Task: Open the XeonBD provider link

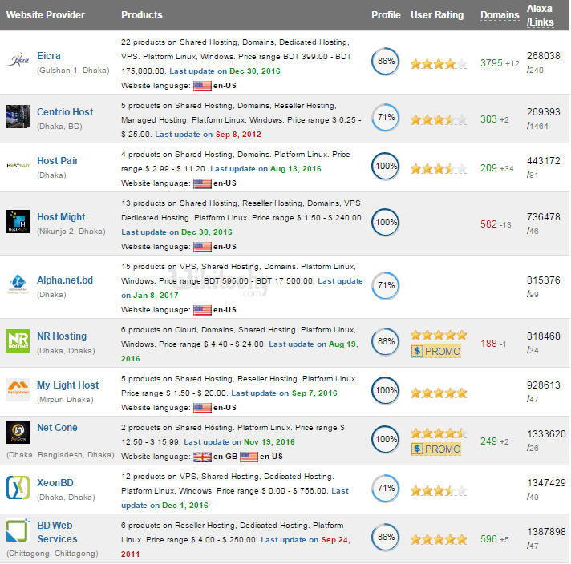Action: [x=55, y=483]
